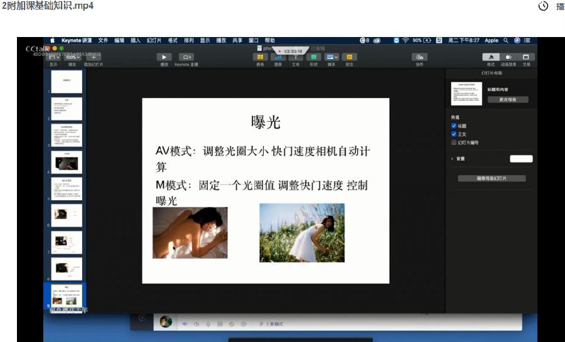Screen dimensions: 565x342
Task: Insert a chart using 图表 icon
Action: point(278,57)
